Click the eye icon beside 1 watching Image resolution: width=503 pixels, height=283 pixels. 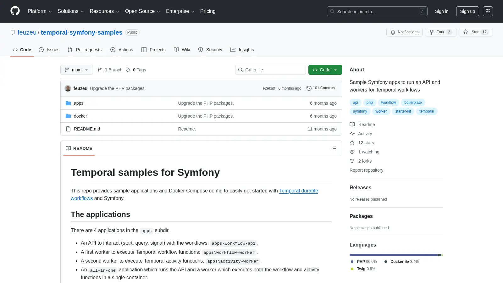pyautogui.click(x=352, y=152)
